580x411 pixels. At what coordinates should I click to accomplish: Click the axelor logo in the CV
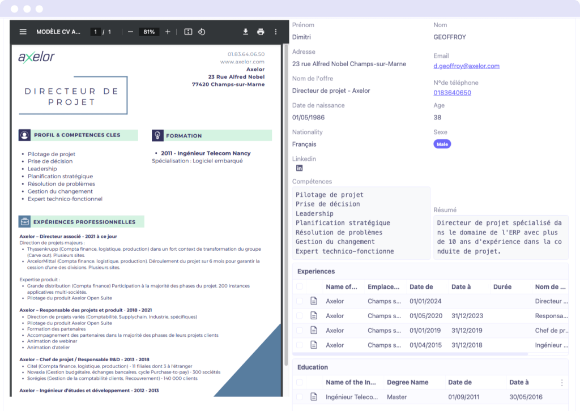pos(36,57)
